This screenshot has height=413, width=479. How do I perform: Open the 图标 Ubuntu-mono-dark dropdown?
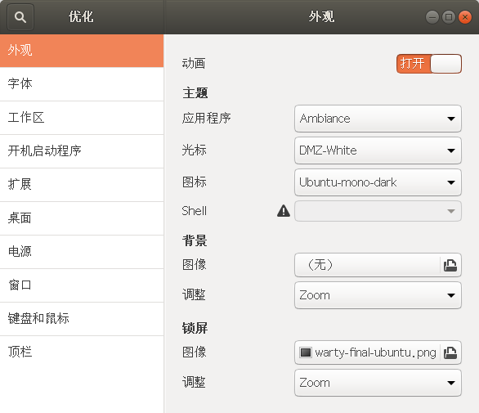[378, 182]
